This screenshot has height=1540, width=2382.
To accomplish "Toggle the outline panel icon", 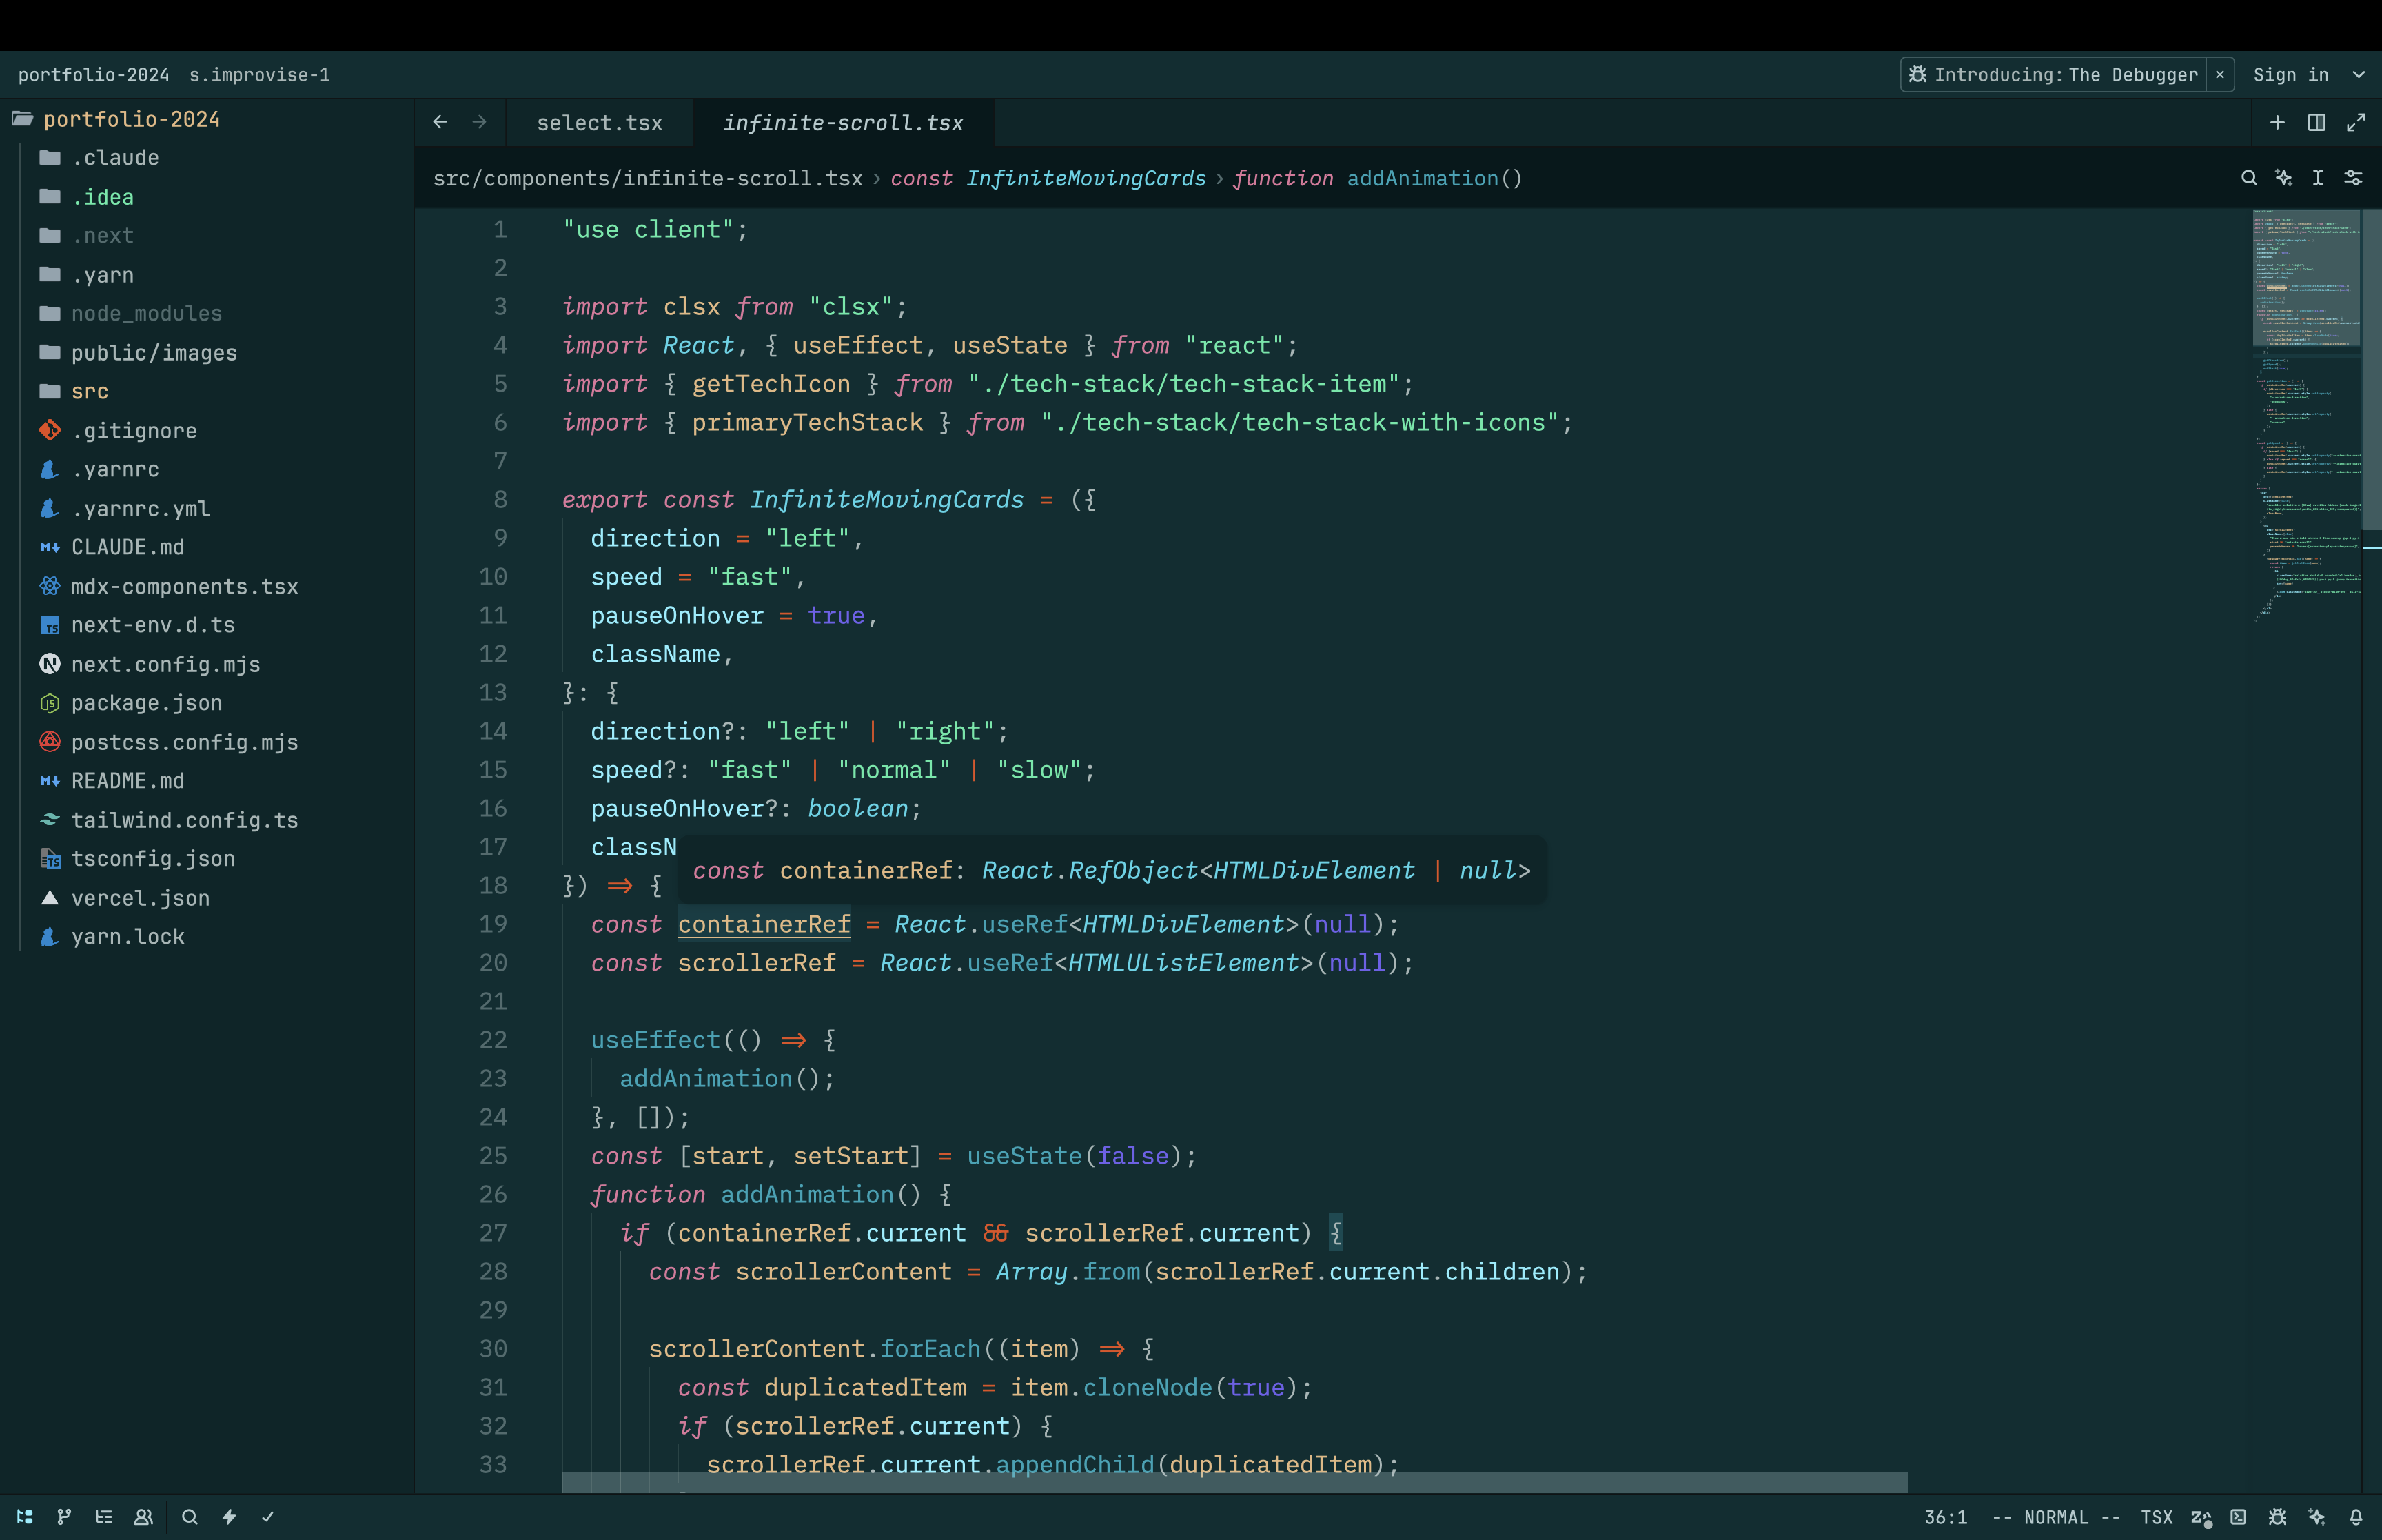I will [104, 1517].
